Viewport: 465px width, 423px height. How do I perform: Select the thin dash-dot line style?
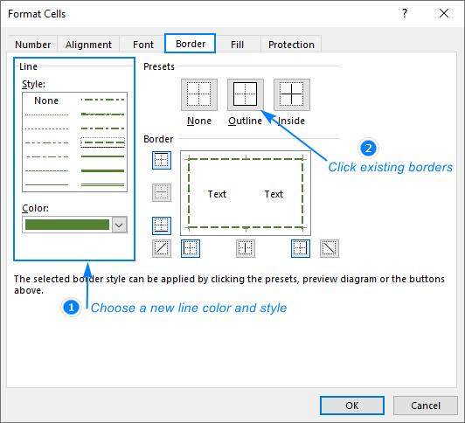[47, 156]
